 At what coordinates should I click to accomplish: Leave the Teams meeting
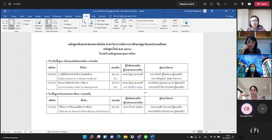coord(262,4)
